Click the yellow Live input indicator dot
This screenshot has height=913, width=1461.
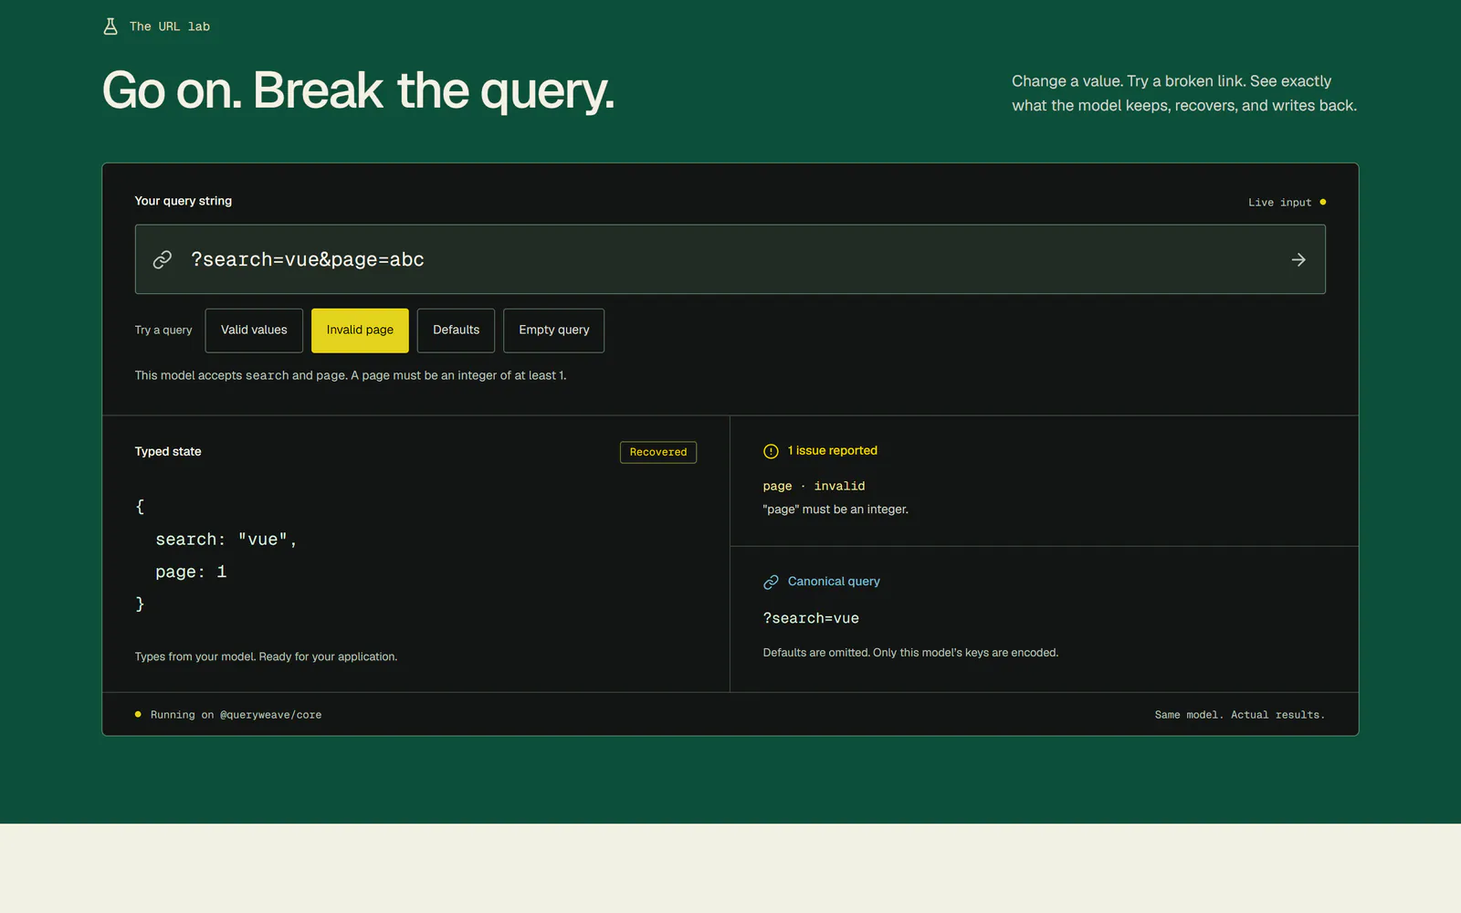click(1322, 202)
